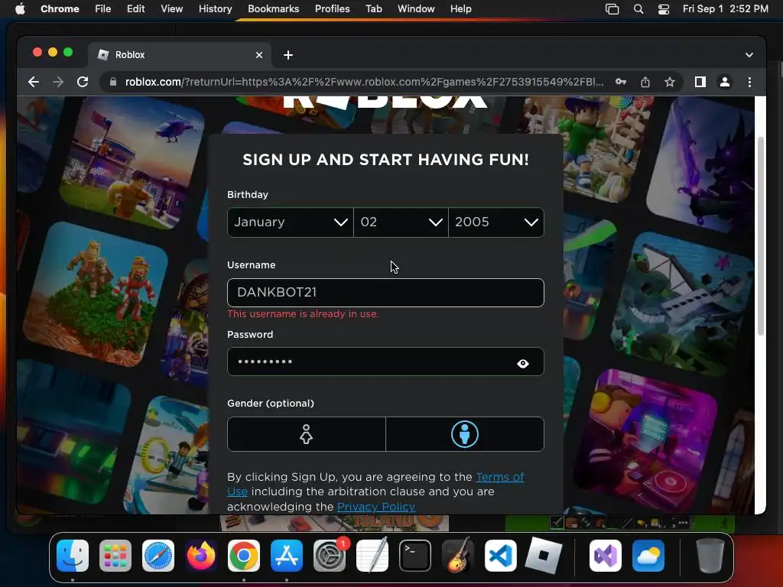Open the birthday month dropdown
This screenshot has width=783, height=587.
coord(290,222)
